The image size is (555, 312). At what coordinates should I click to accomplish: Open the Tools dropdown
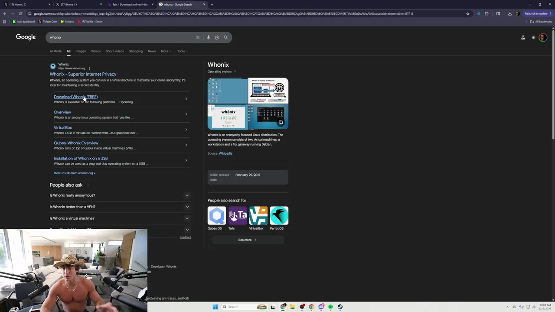[182, 51]
